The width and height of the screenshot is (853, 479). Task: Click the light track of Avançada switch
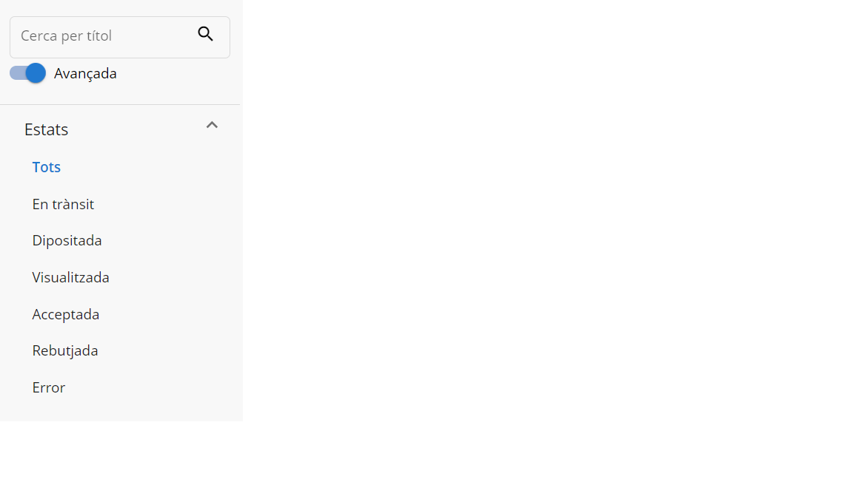(x=18, y=72)
